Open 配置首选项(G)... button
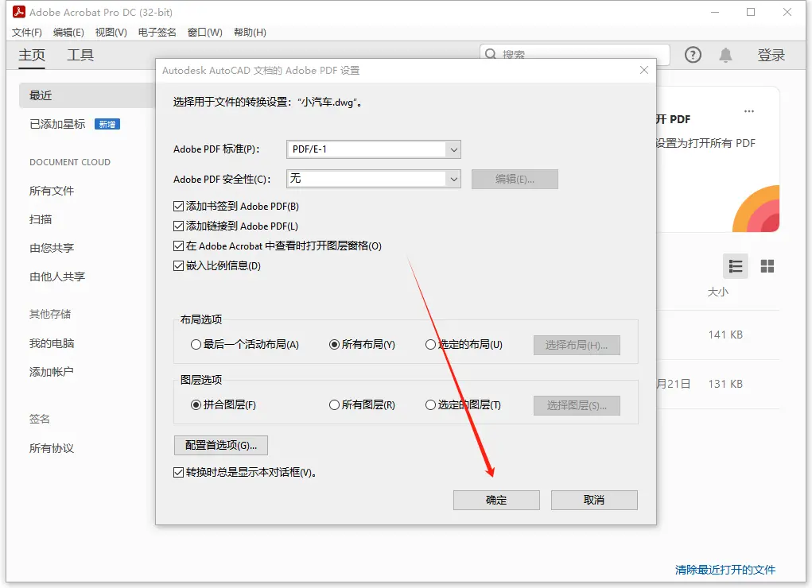The width and height of the screenshot is (812, 588). coord(221,445)
